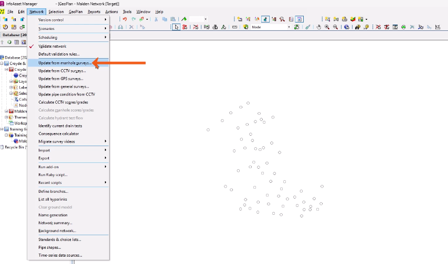Open the Actions menu
448x264 pixels.
(111, 12)
